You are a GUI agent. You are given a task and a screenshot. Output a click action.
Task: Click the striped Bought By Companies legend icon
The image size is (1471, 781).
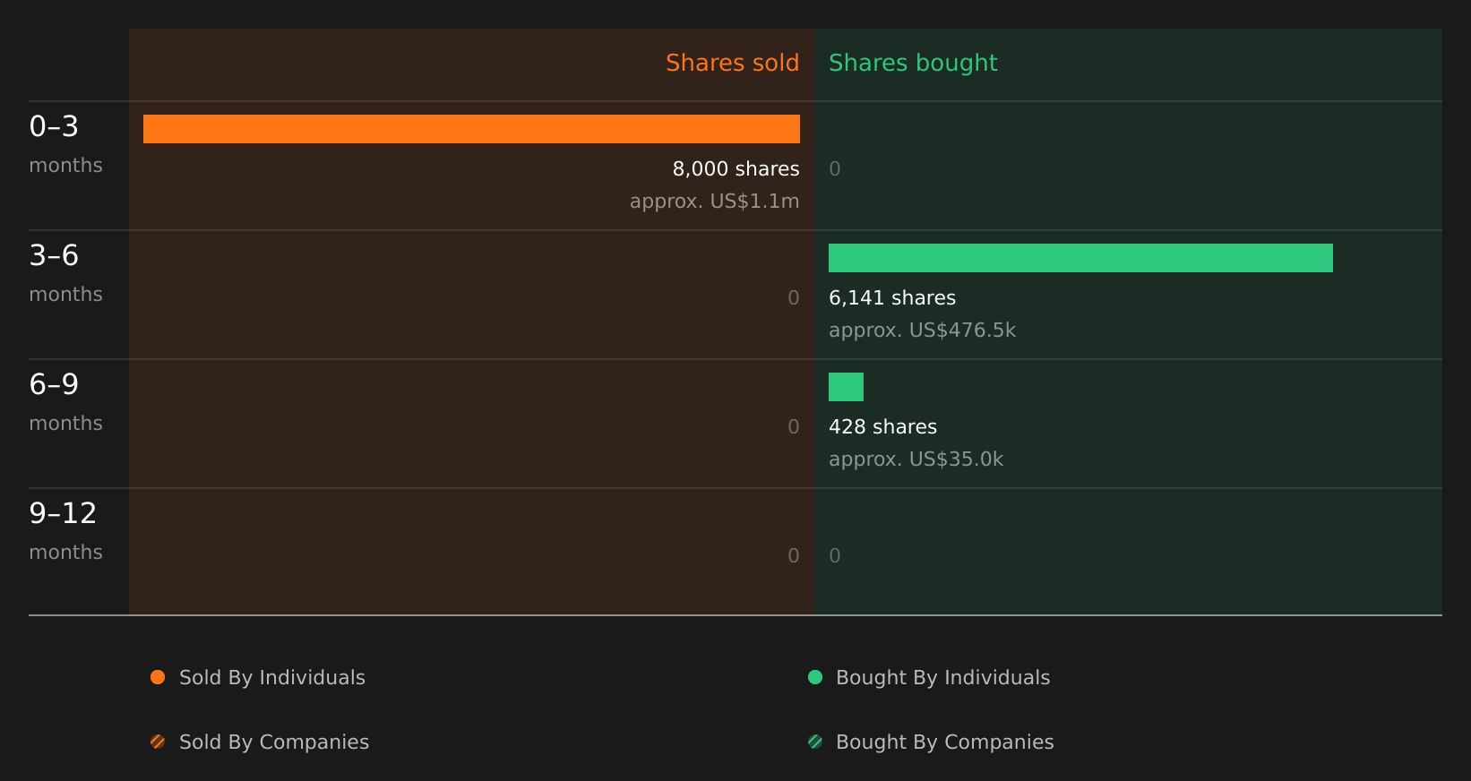coord(815,742)
